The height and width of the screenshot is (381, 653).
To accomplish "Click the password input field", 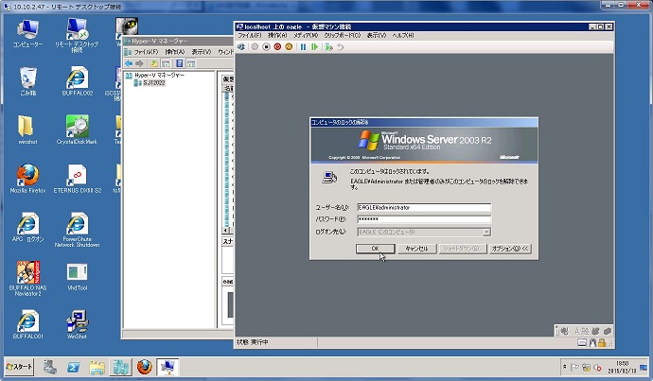I will (423, 219).
